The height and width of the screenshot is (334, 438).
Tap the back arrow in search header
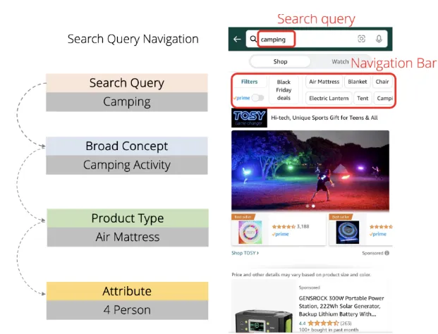(238, 39)
